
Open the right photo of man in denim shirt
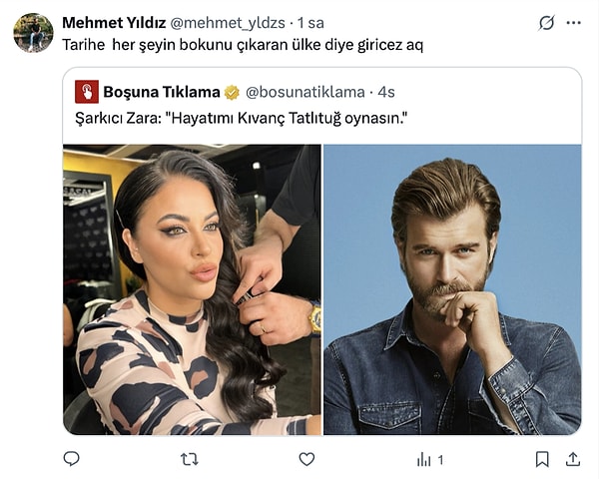452,289
